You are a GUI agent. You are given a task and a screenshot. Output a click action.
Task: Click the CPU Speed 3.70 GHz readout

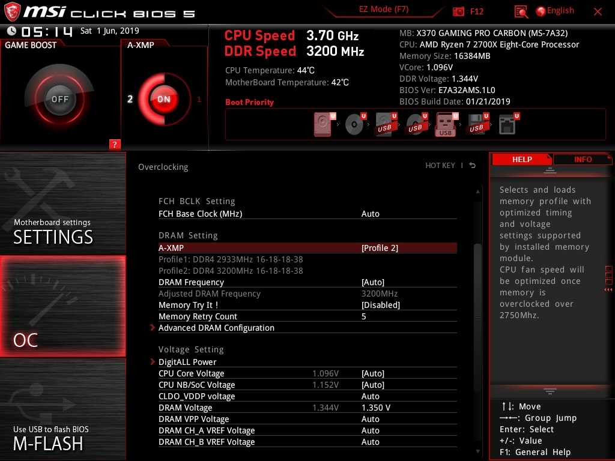[x=291, y=35]
